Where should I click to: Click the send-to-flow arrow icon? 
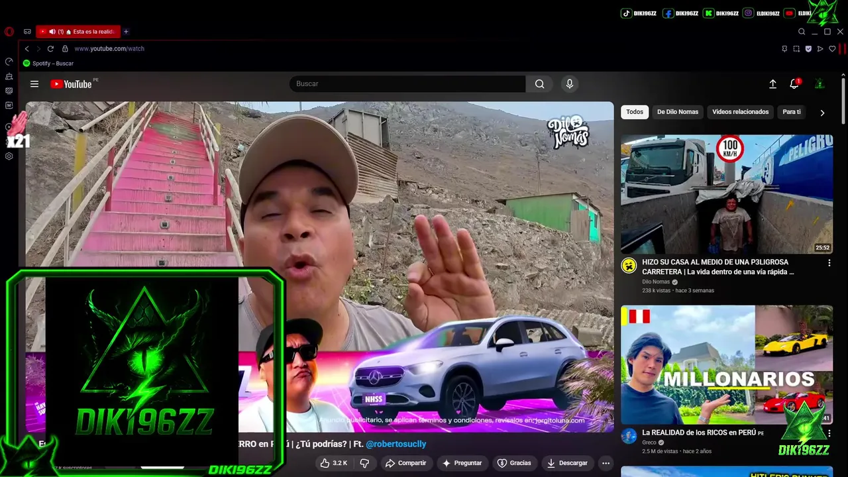(820, 48)
